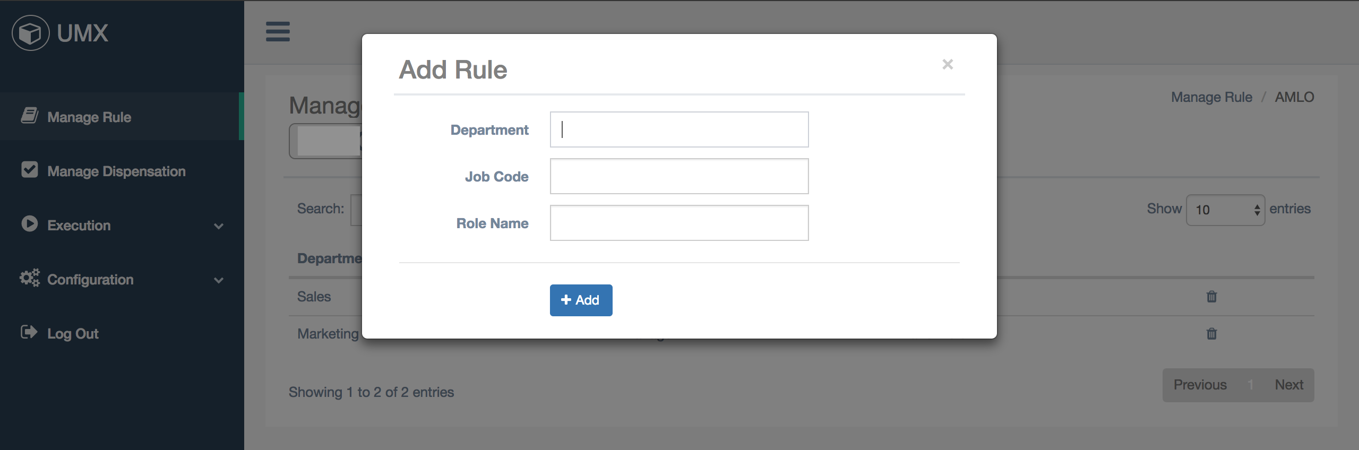Image resolution: width=1359 pixels, height=450 pixels.
Task: Expand the Execution menu chevron
Action: coord(219,226)
